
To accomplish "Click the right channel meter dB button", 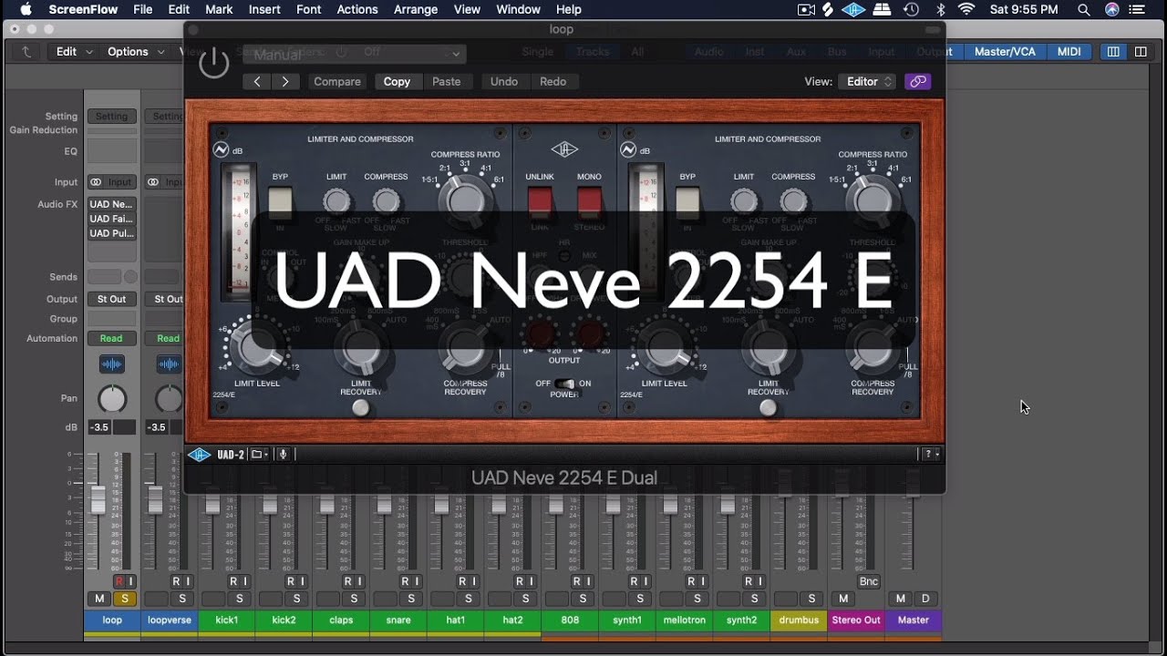I will 628,150.
